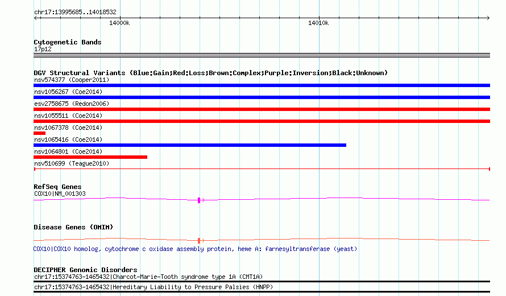Open the COX10 homolog description link

[195, 249]
